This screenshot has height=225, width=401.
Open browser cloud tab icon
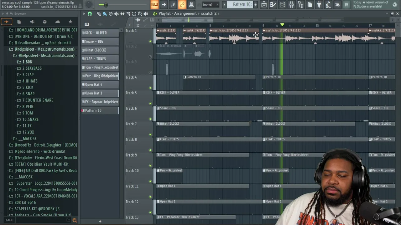tap(58, 22)
